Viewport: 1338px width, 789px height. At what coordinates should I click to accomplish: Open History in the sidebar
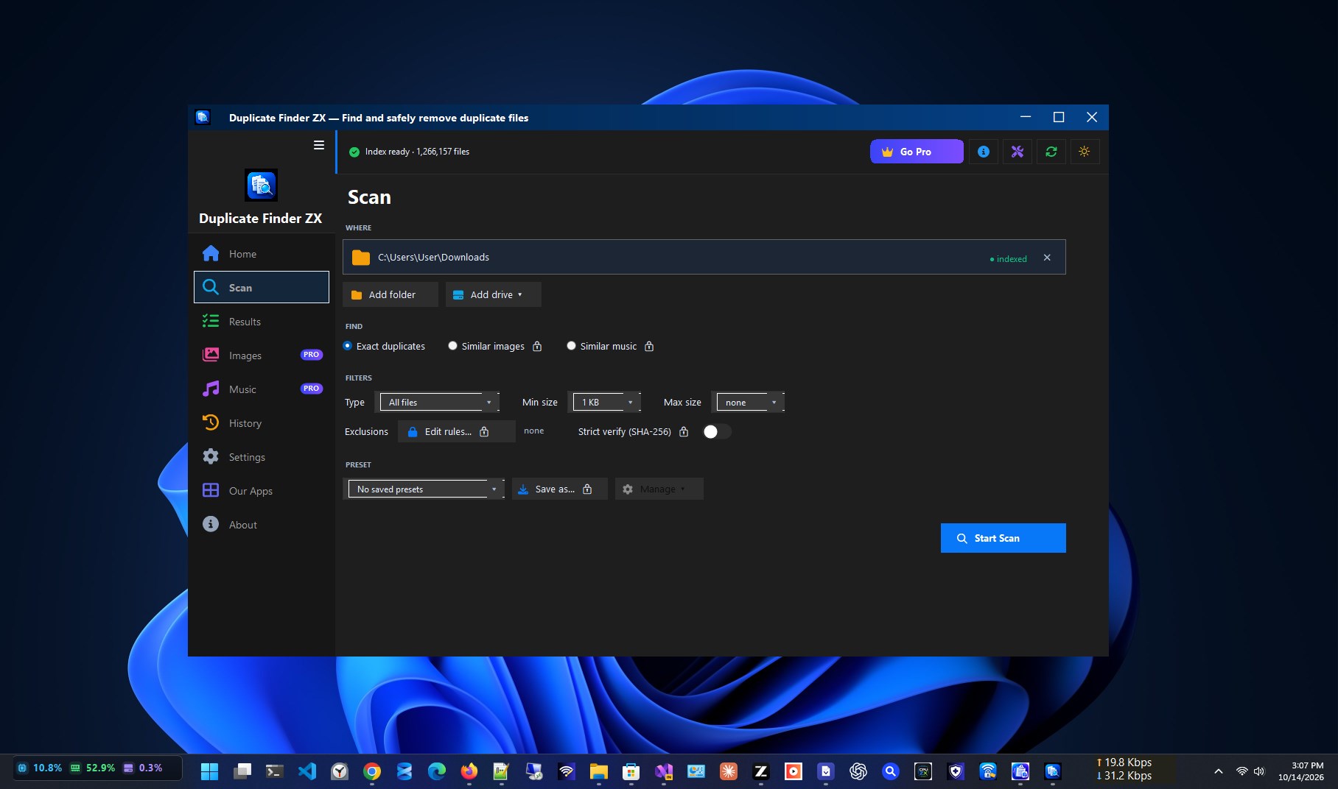coord(262,423)
